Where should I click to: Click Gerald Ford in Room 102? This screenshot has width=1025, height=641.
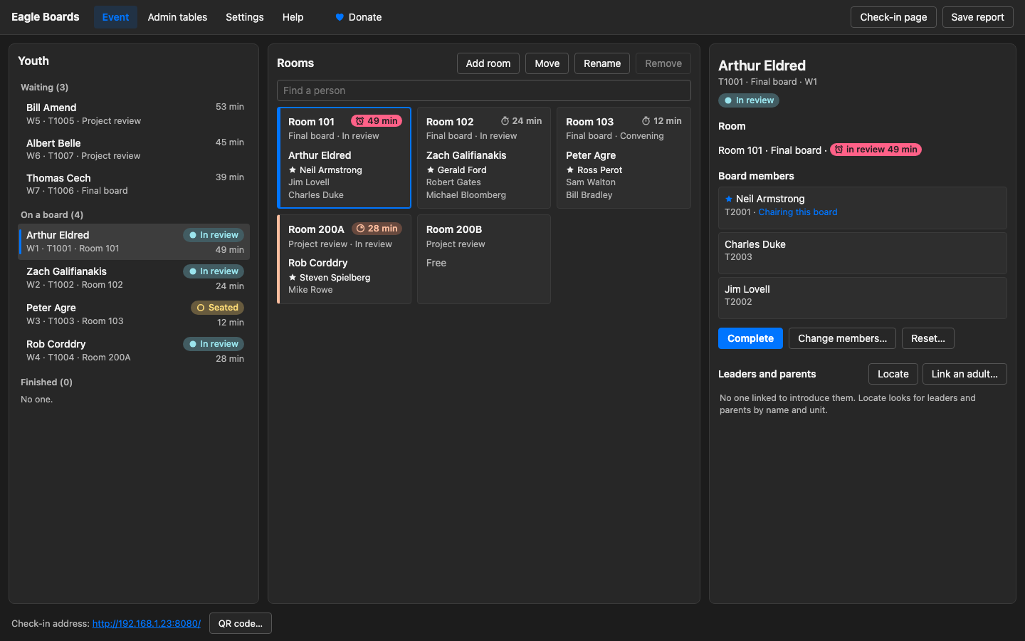pos(462,170)
